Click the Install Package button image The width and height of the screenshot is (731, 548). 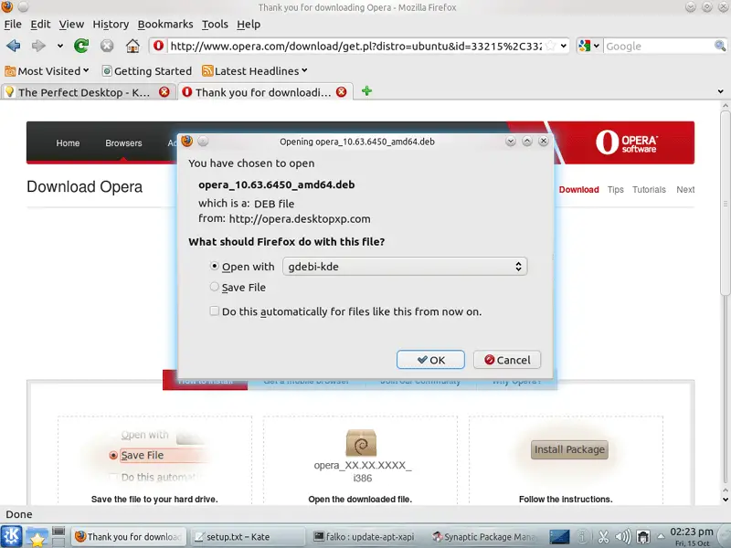click(x=569, y=449)
